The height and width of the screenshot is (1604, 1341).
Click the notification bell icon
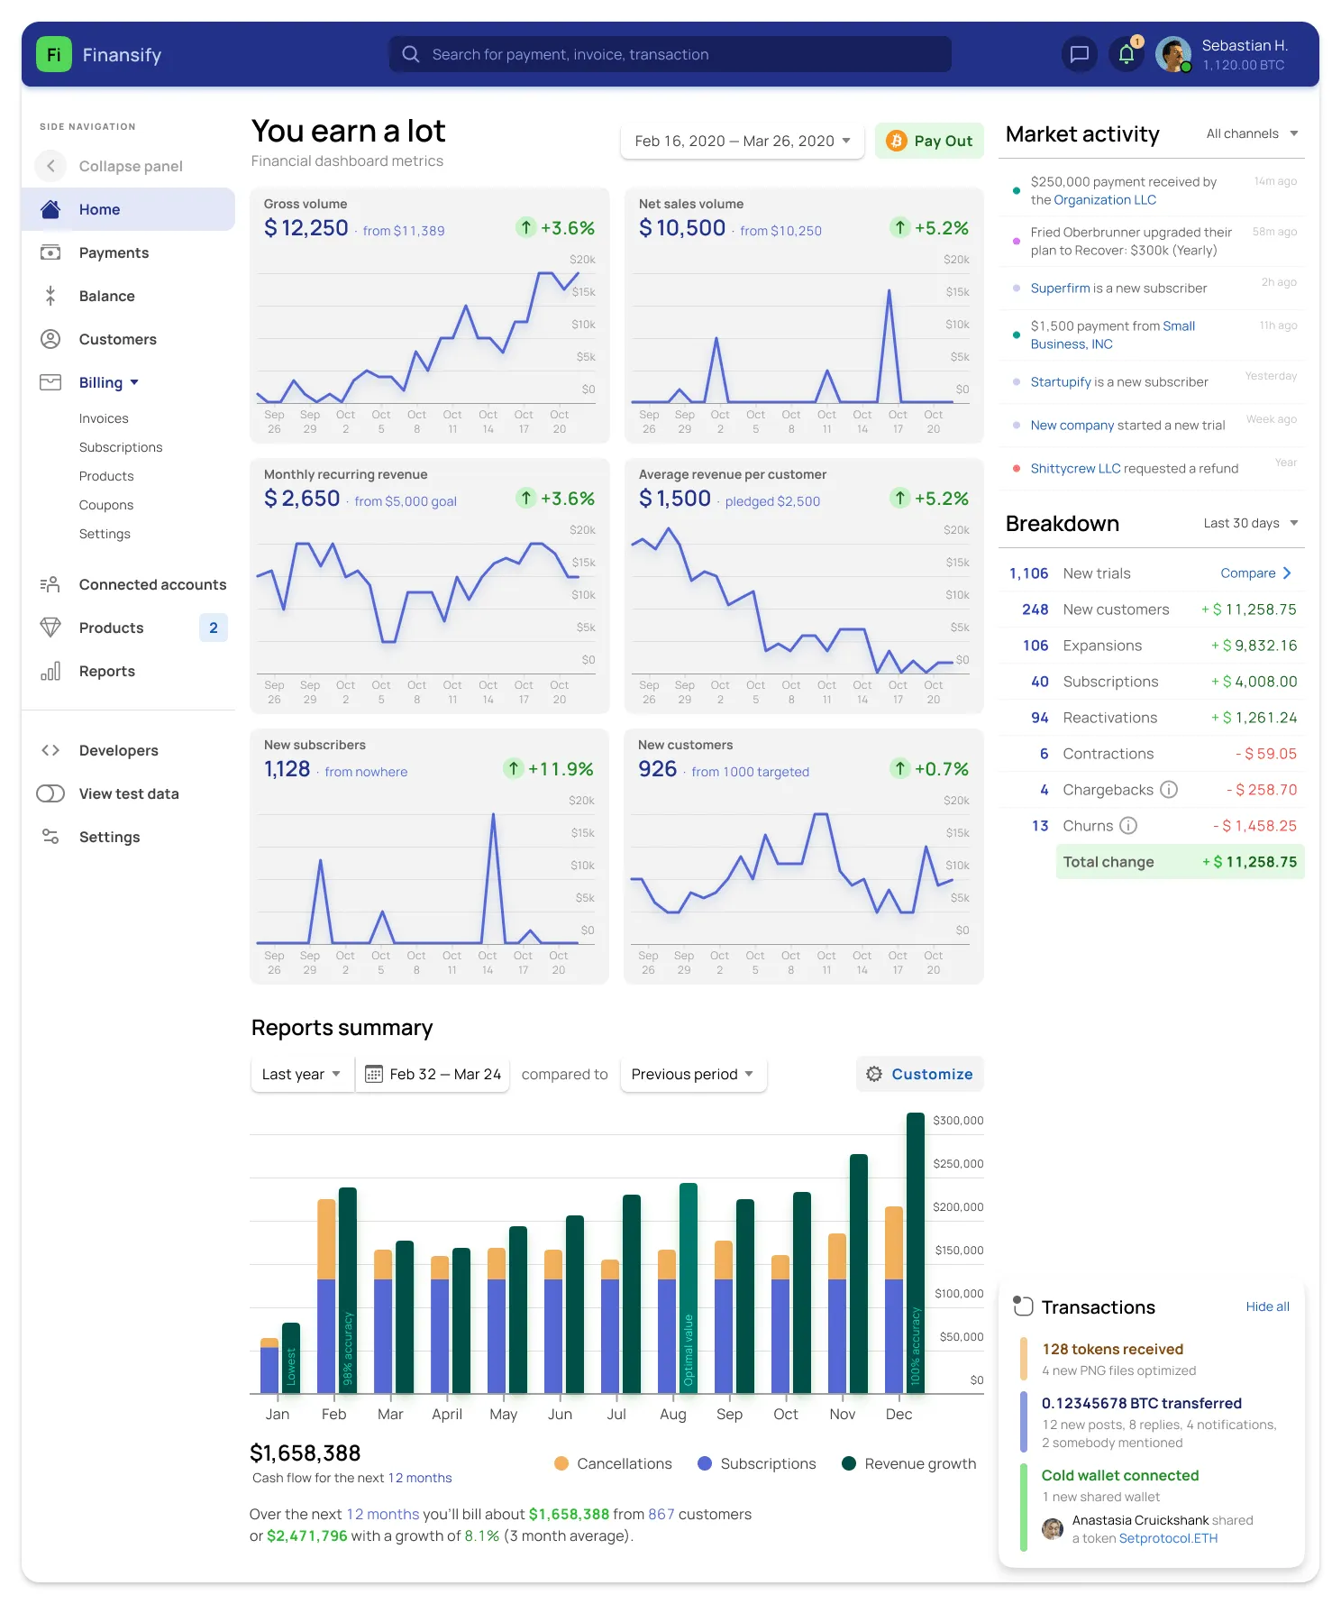pos(1126,55)
